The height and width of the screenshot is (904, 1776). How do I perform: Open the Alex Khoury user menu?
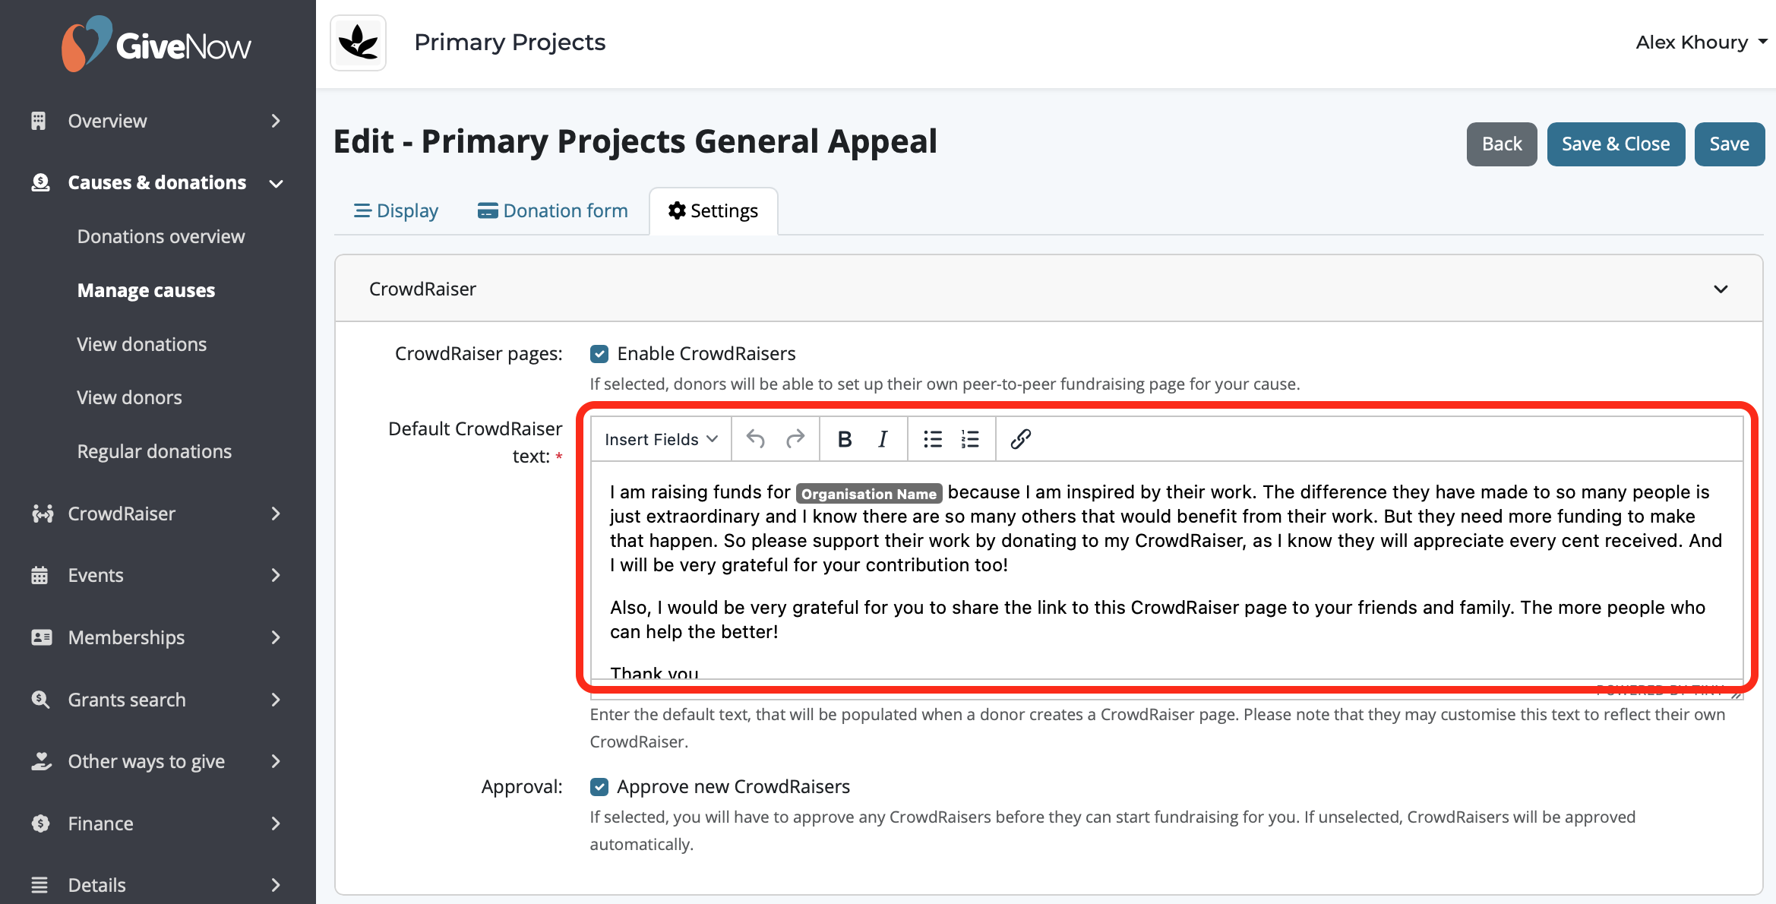1702,43
